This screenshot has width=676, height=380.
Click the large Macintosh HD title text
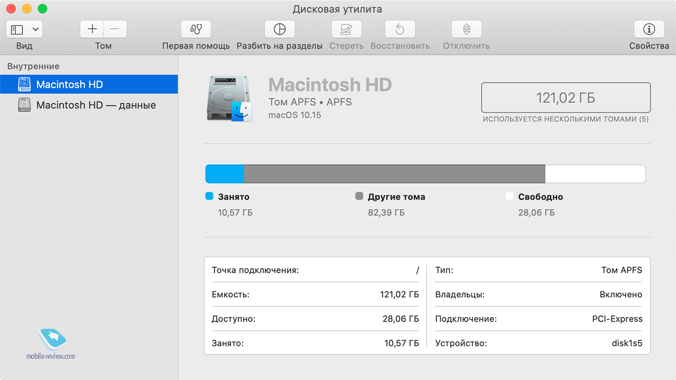330,84
